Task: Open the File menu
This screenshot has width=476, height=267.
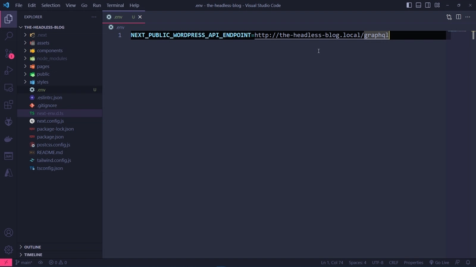Action: click(x=18, y=5)
